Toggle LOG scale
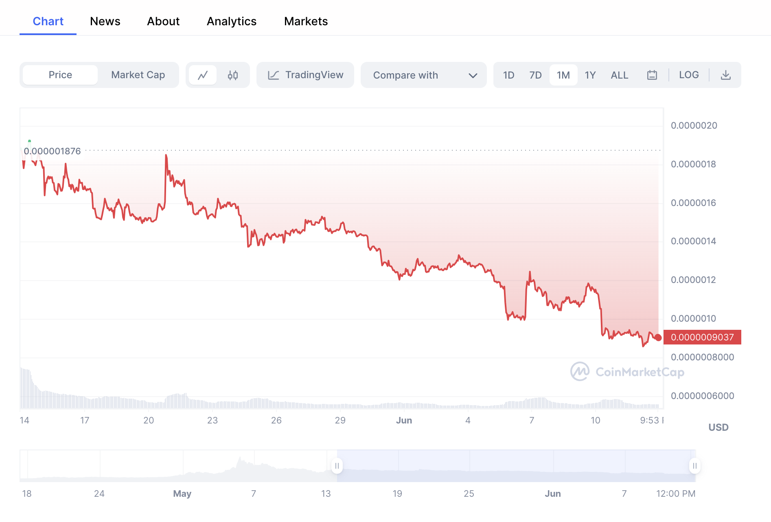This screenshot has height=522, width=771. point(689,75)
